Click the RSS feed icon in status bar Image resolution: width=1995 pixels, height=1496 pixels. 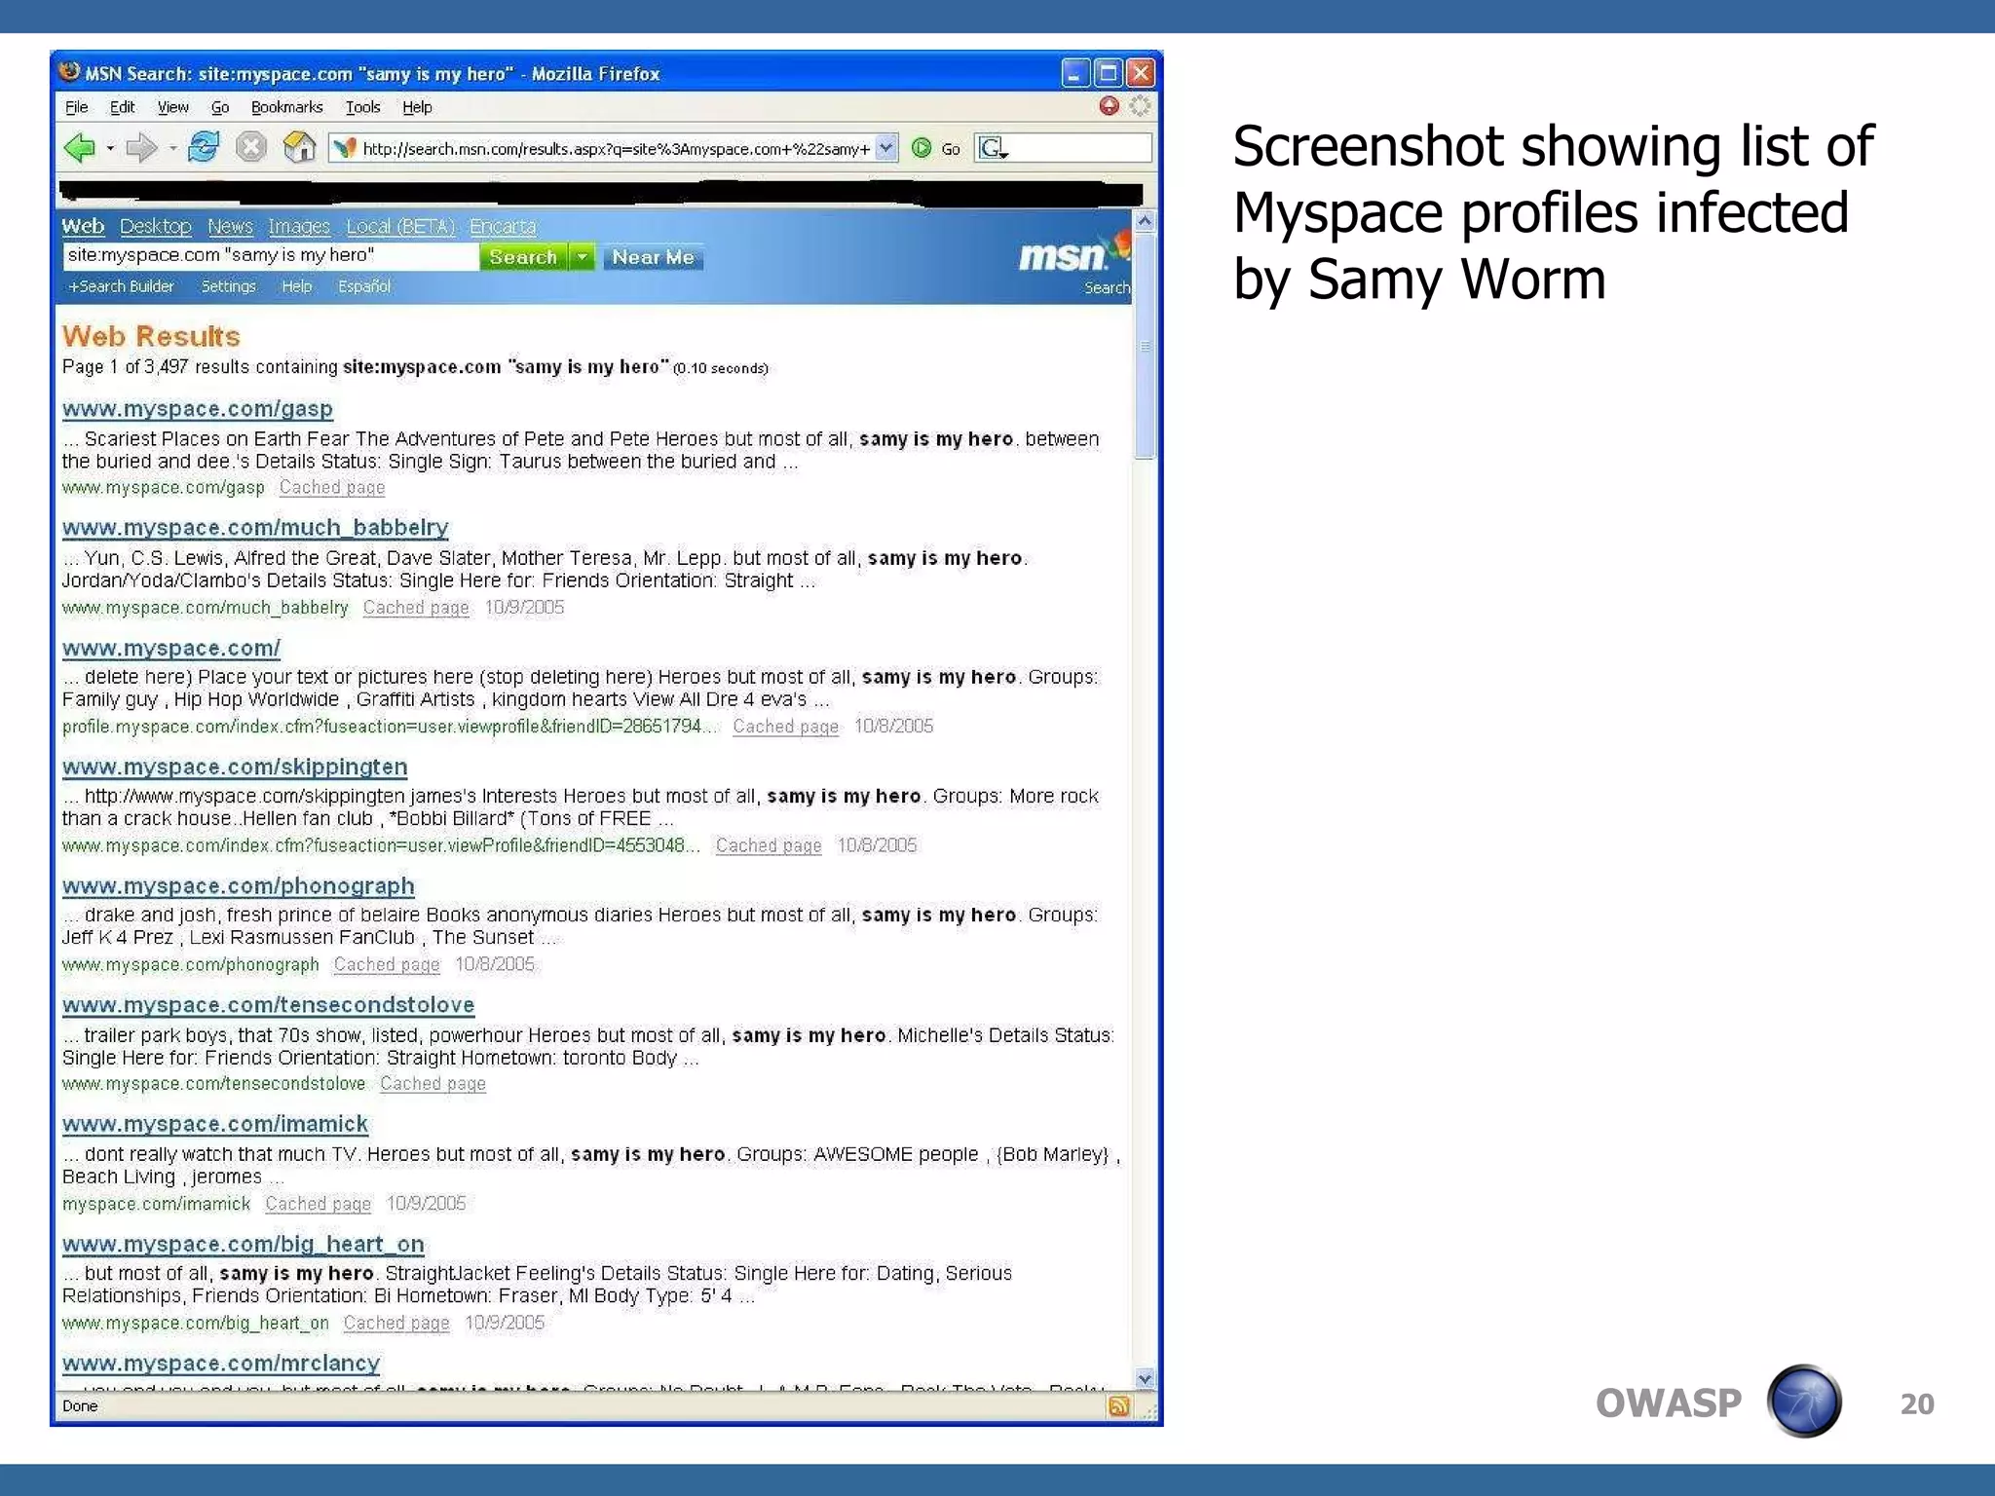point(1118,1406)
